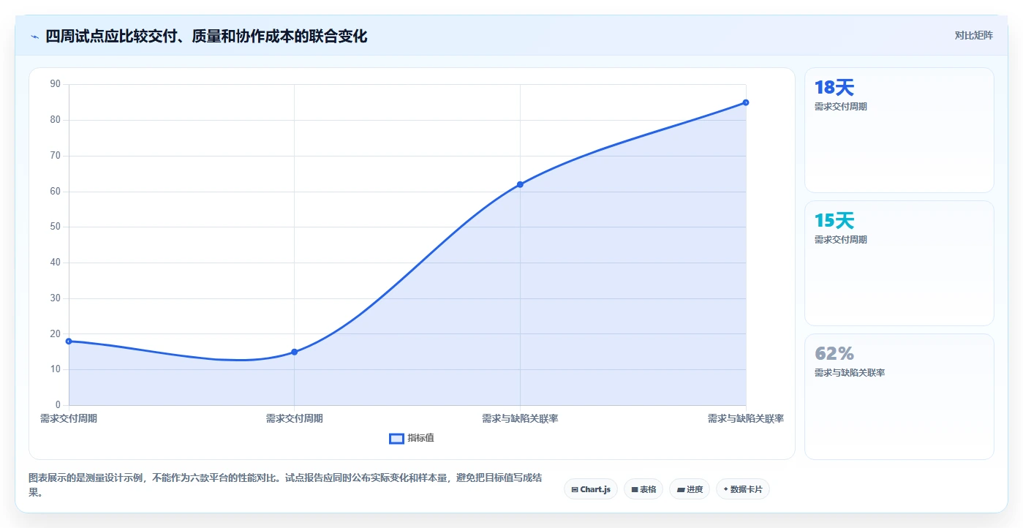
Task: Click the chart data point at value 85
Action: click(x=746, y=102)
